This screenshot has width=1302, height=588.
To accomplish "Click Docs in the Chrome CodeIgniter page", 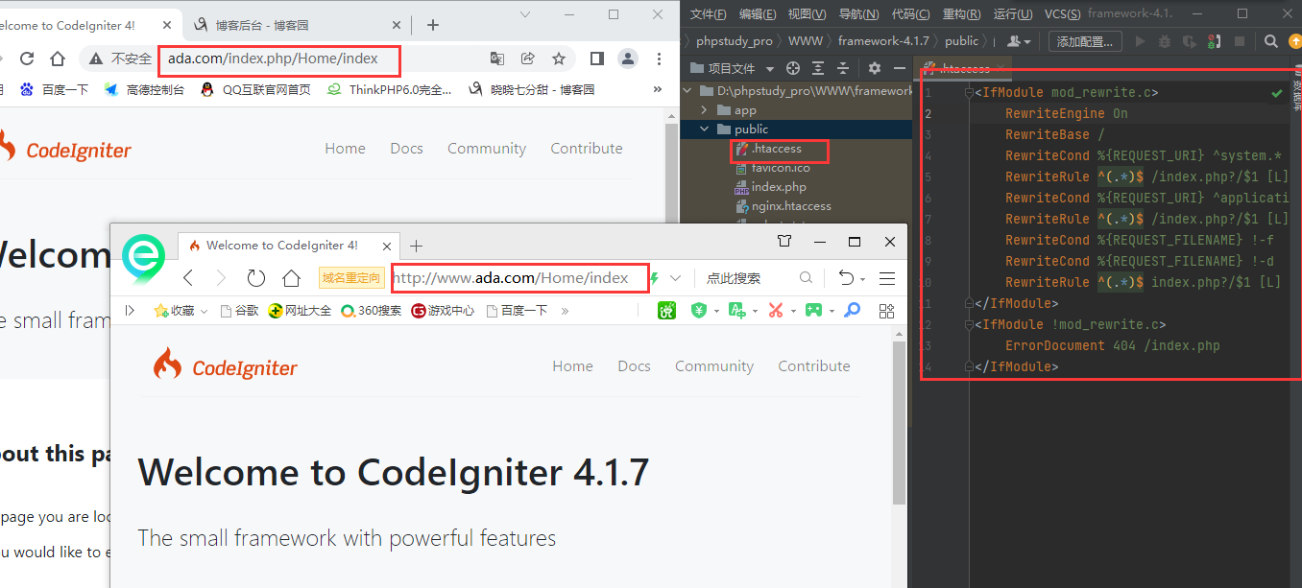I will tap(406, 149).
